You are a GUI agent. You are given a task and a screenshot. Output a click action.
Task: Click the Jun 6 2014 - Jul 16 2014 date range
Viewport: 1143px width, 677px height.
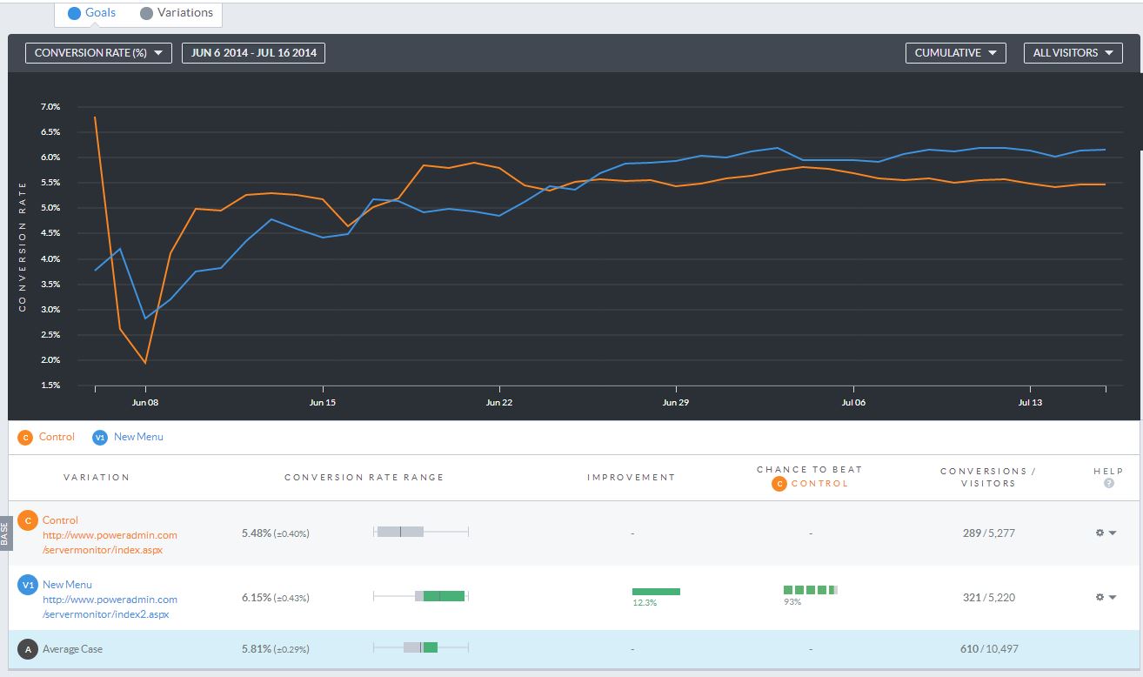click(253, 53)
